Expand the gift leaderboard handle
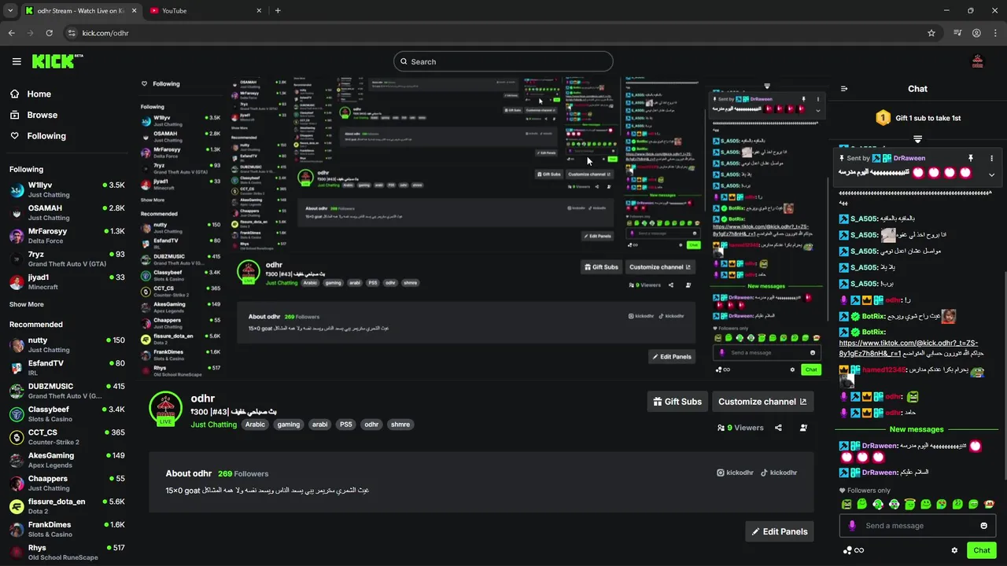This screenshot has width=1007, height=566. click(x=917, y=139)
